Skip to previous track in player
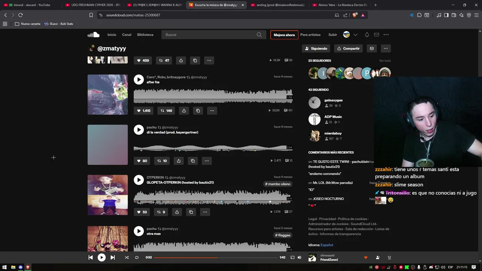Viewport: 482px width, 271px height. pyautogui.click(x=90, y=257)
